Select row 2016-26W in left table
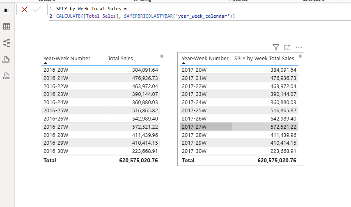Viewport: 351px width, 207px height. (101, 118)
